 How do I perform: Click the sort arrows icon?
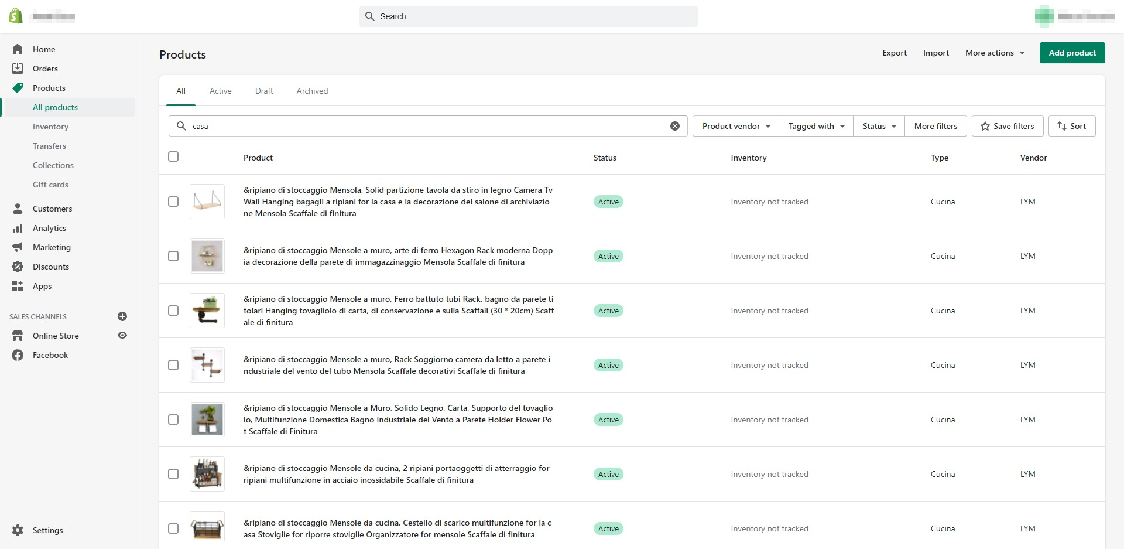click(x=1062, y=126)
